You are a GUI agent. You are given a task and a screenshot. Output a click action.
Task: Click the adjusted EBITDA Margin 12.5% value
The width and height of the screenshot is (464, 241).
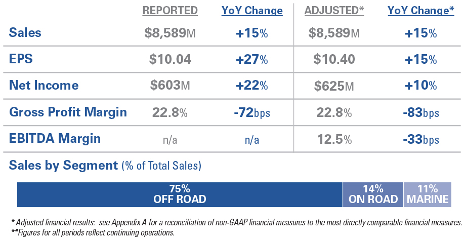pyautogui.click(x=334, y=139)
